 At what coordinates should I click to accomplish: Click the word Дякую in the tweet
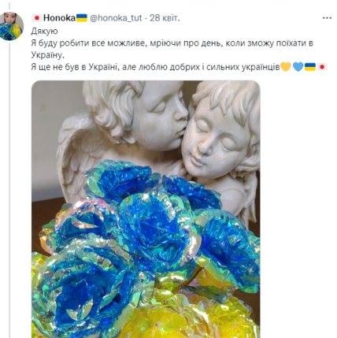pyautogui.click(x=44, y=31)
